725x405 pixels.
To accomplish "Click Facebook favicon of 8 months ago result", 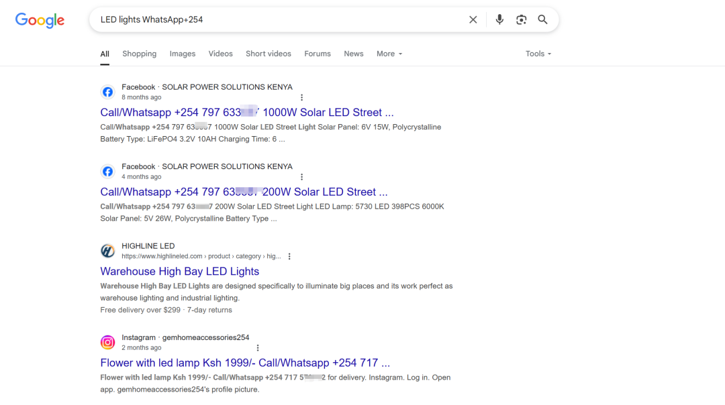I will pyautogui.click(x=107, y=92).
